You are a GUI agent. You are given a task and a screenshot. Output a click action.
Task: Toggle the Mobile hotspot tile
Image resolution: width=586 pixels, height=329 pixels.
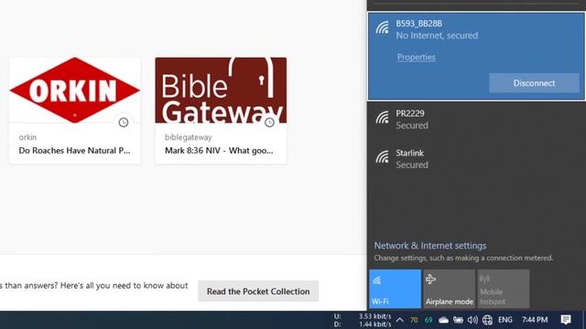[503, 289]
